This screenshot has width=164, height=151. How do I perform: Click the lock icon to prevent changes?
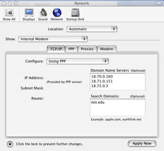tap(10, 144)
